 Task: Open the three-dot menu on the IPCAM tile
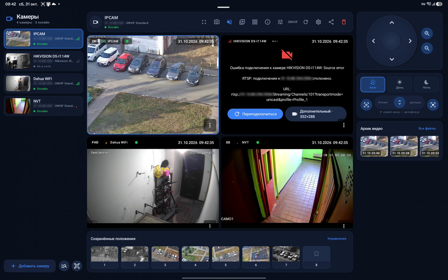click(x=210, y=125)
